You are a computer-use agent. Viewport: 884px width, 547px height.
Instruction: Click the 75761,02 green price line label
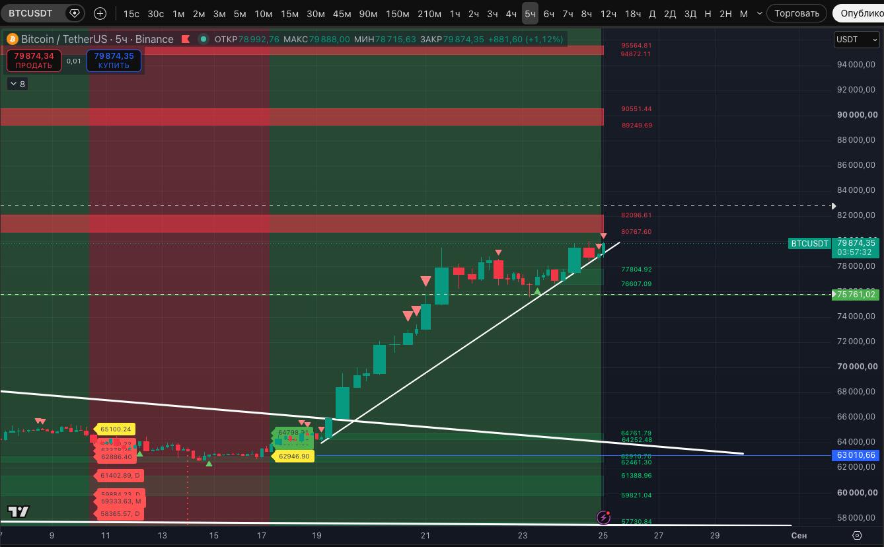point(856,295)
